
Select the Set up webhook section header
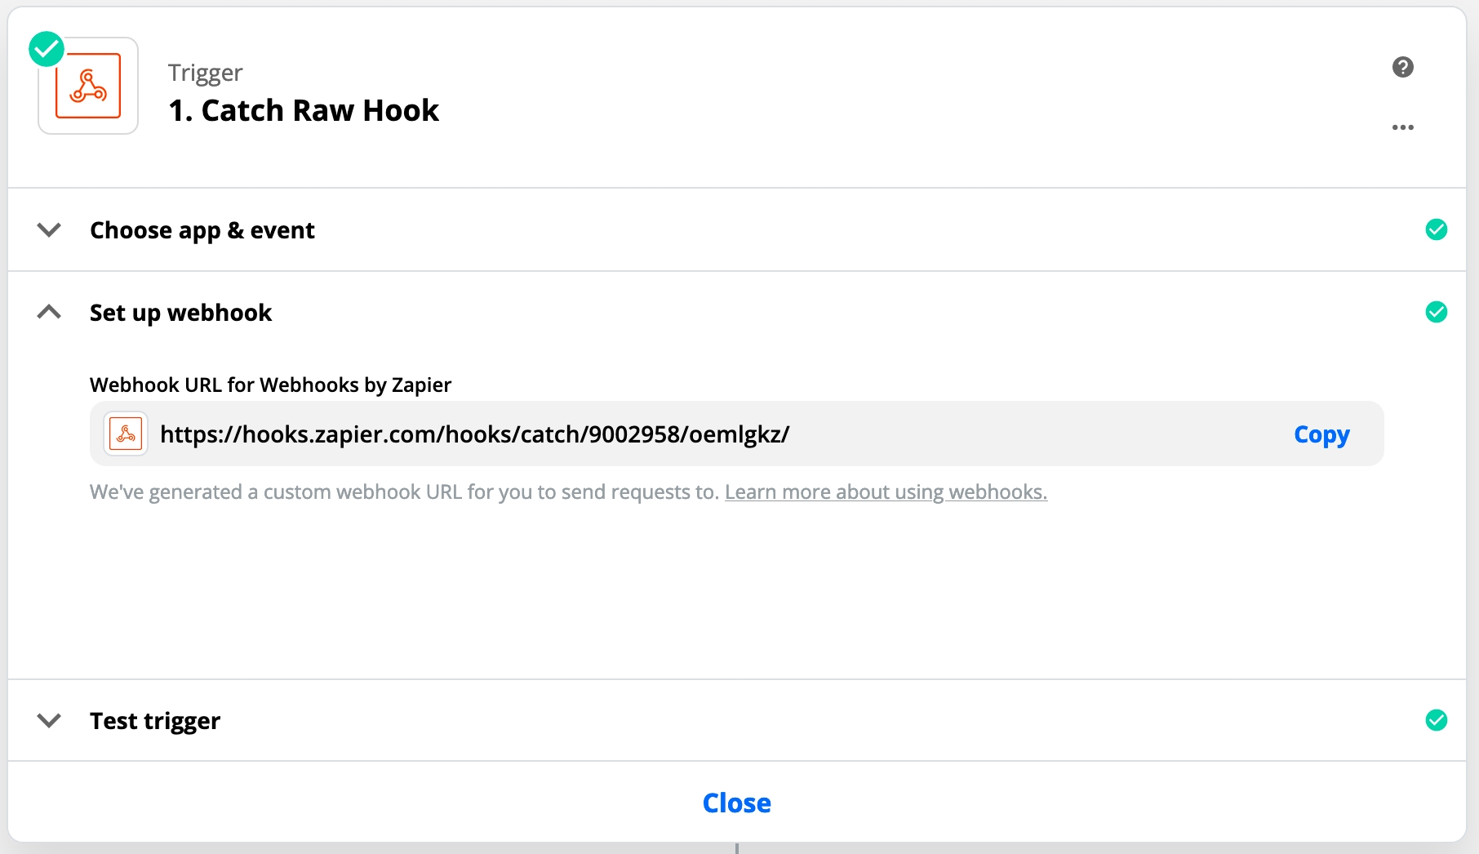click(180, 313)
